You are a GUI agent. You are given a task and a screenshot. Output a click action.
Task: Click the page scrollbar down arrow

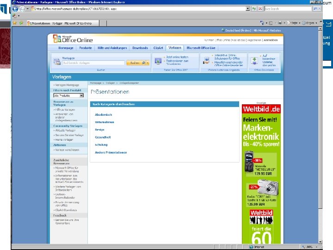320,242
